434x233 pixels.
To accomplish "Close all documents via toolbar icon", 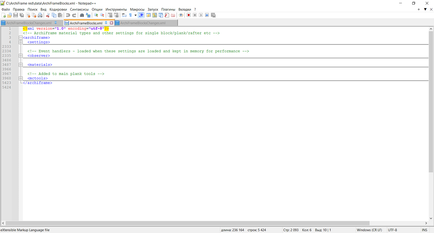I will (x=34, y=15).
